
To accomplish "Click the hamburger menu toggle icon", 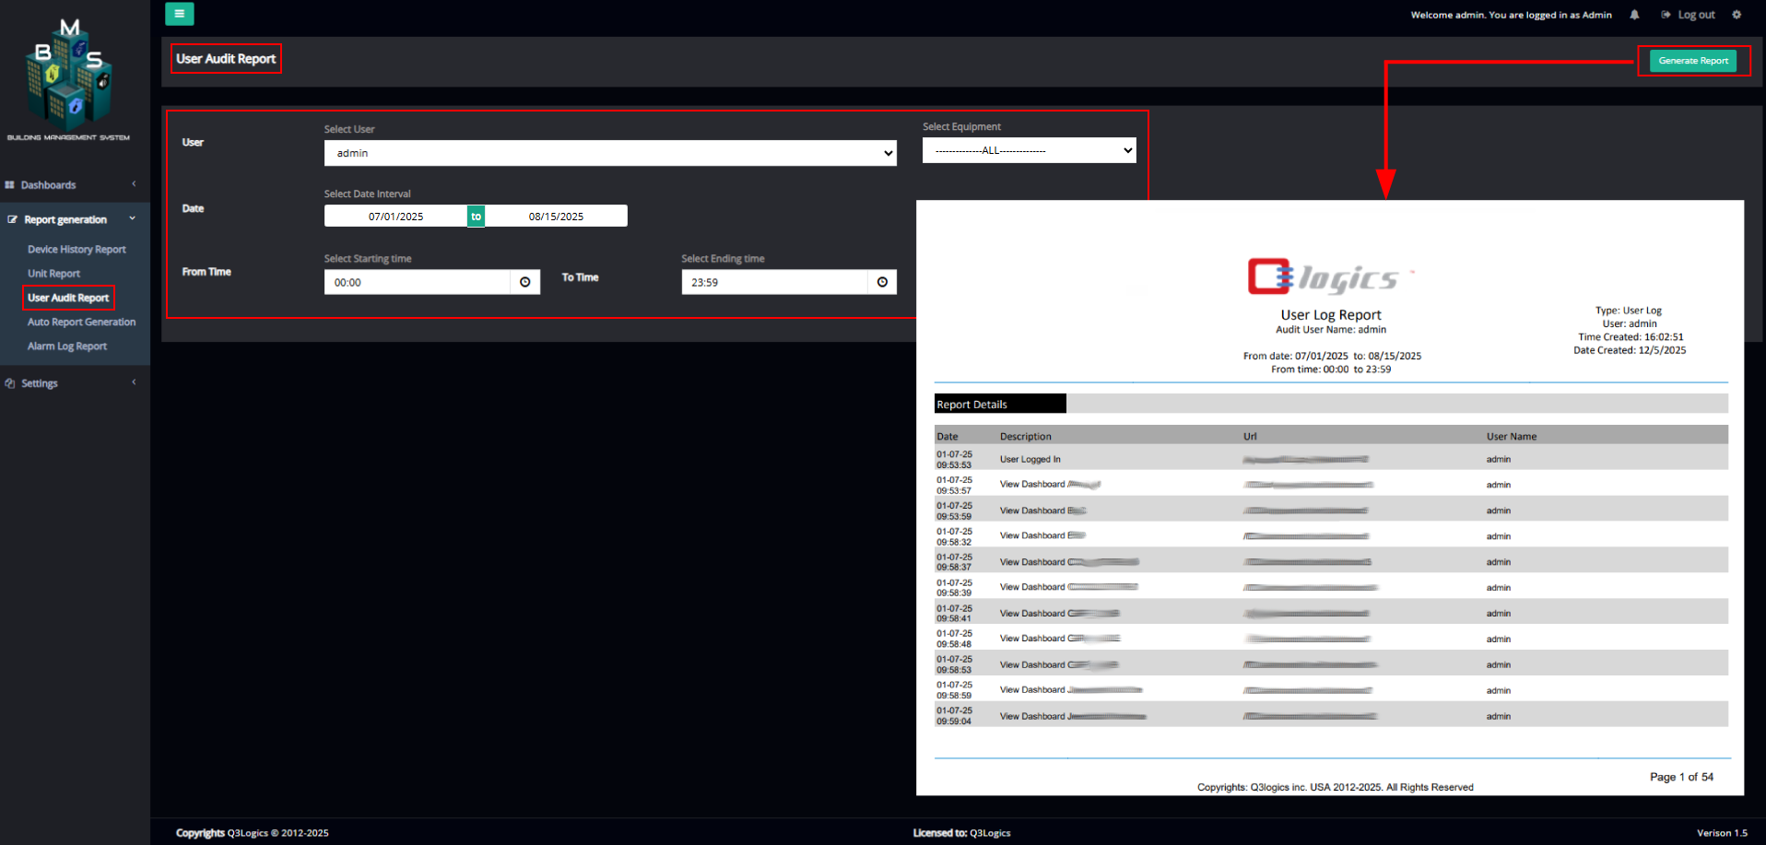I will point(180,14).
